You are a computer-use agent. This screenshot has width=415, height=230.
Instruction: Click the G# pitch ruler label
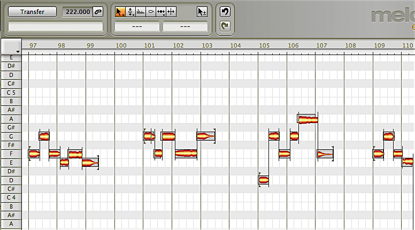(11, 128)
